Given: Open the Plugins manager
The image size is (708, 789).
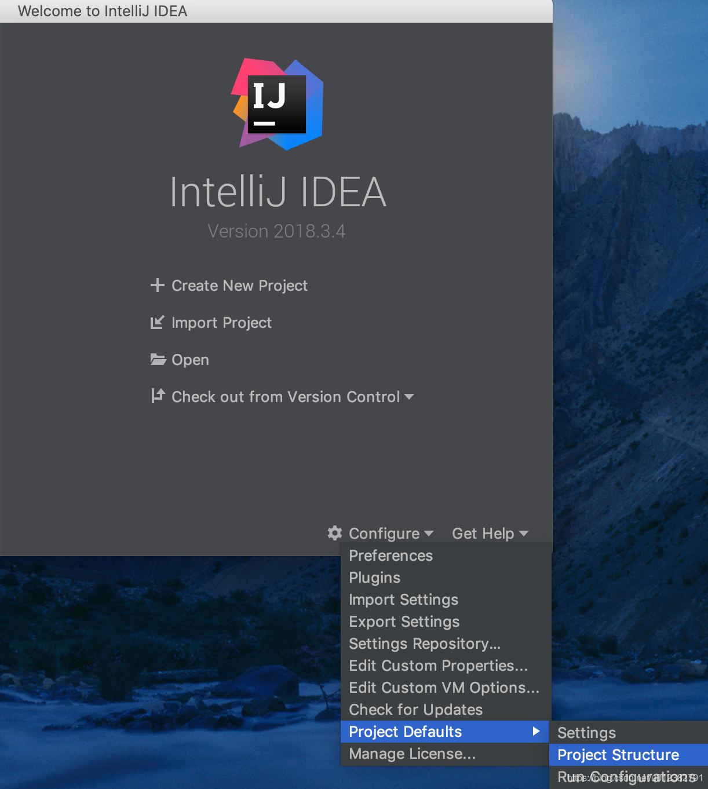Looking at the screenshot, I should click(374, 578).
